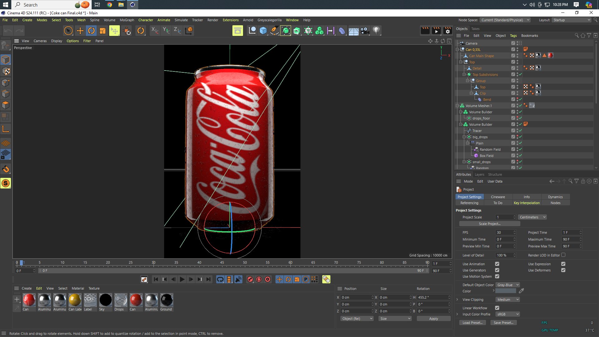The height and width of the screenshot is (337, 599).
Task: Select the Volume Mesher.1 object
Action: click(x=479, y=106)
